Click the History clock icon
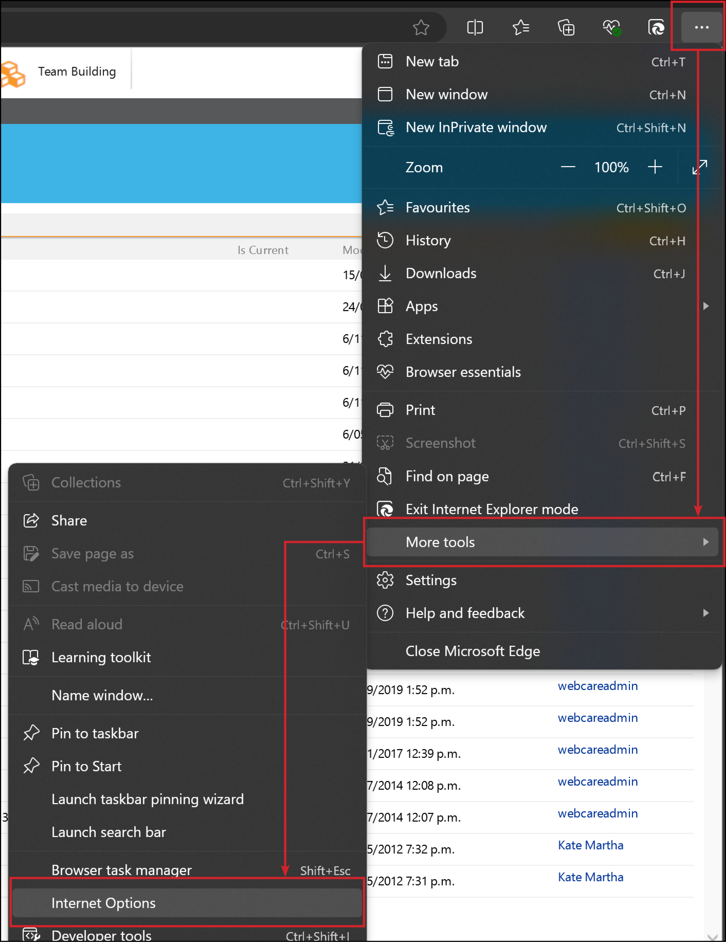This screenshot has width=726, height=942. click(x=385, y=241)
